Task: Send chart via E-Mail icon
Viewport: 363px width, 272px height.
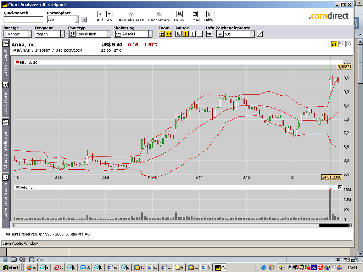Action: [194, 14]
